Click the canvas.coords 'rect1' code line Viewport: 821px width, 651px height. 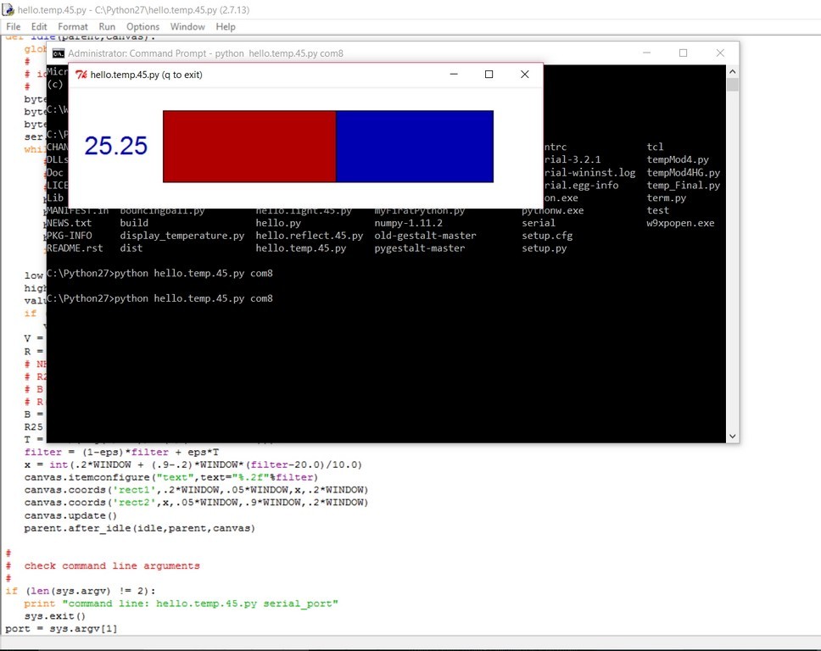pos(196,490)
